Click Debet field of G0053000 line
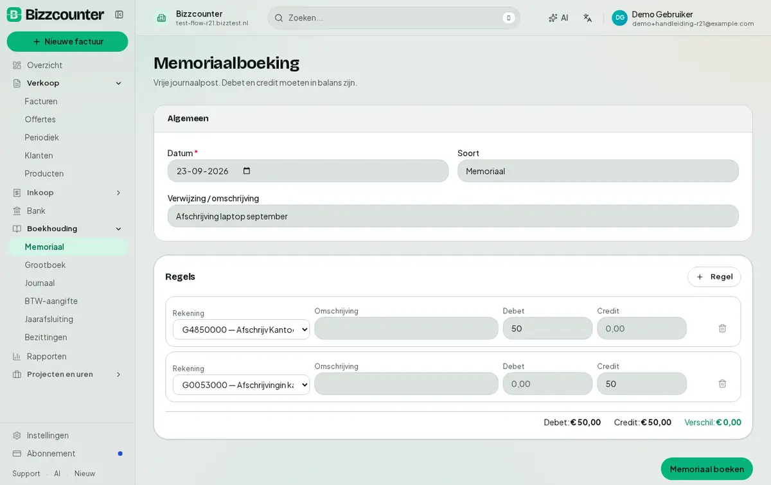 [547, 384]
